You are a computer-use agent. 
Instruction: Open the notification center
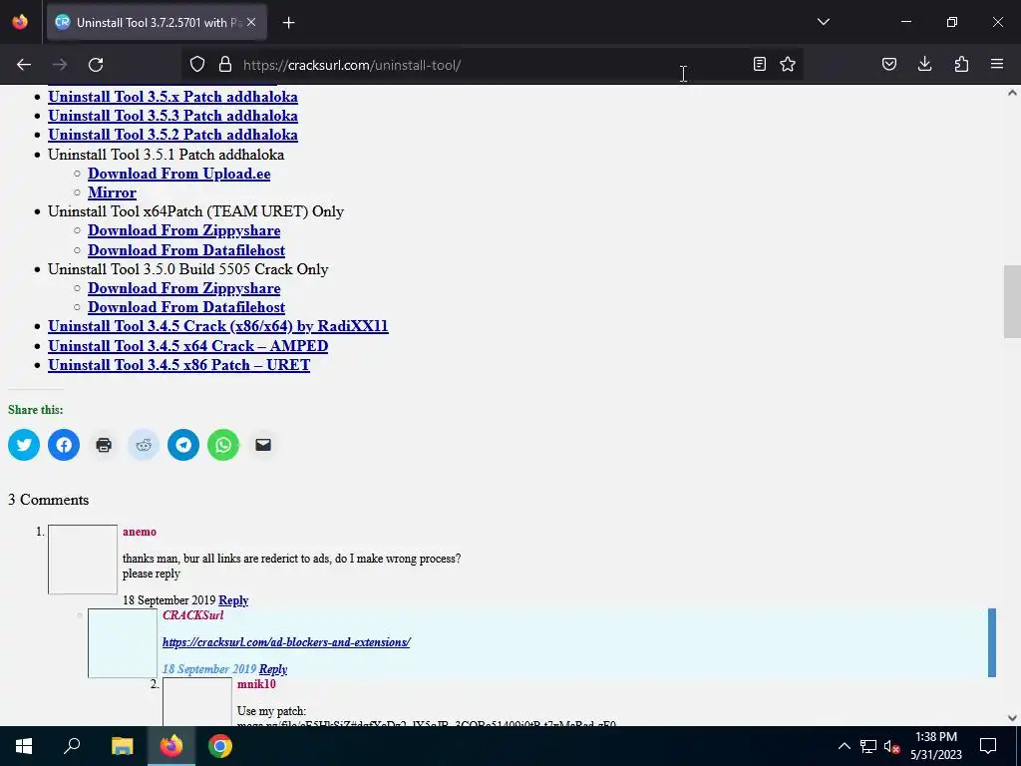[988, 746]
